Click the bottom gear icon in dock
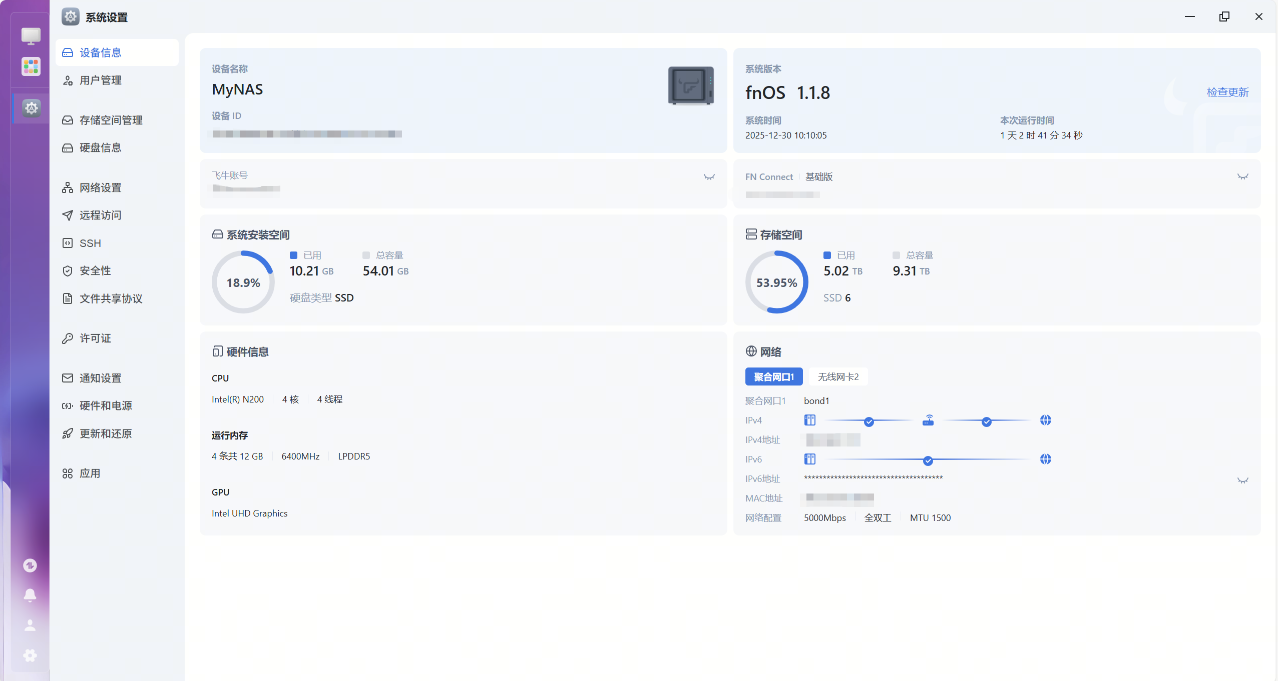This screenshot has height=681, width=1278. [30, 655]
